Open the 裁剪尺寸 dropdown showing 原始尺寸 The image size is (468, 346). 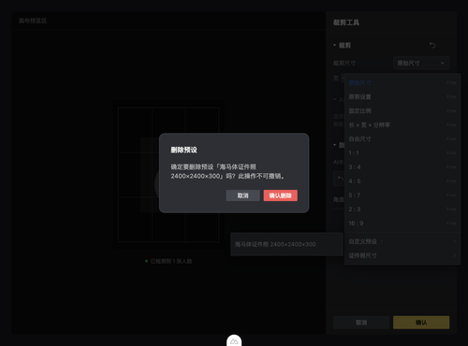pos(421,63)
